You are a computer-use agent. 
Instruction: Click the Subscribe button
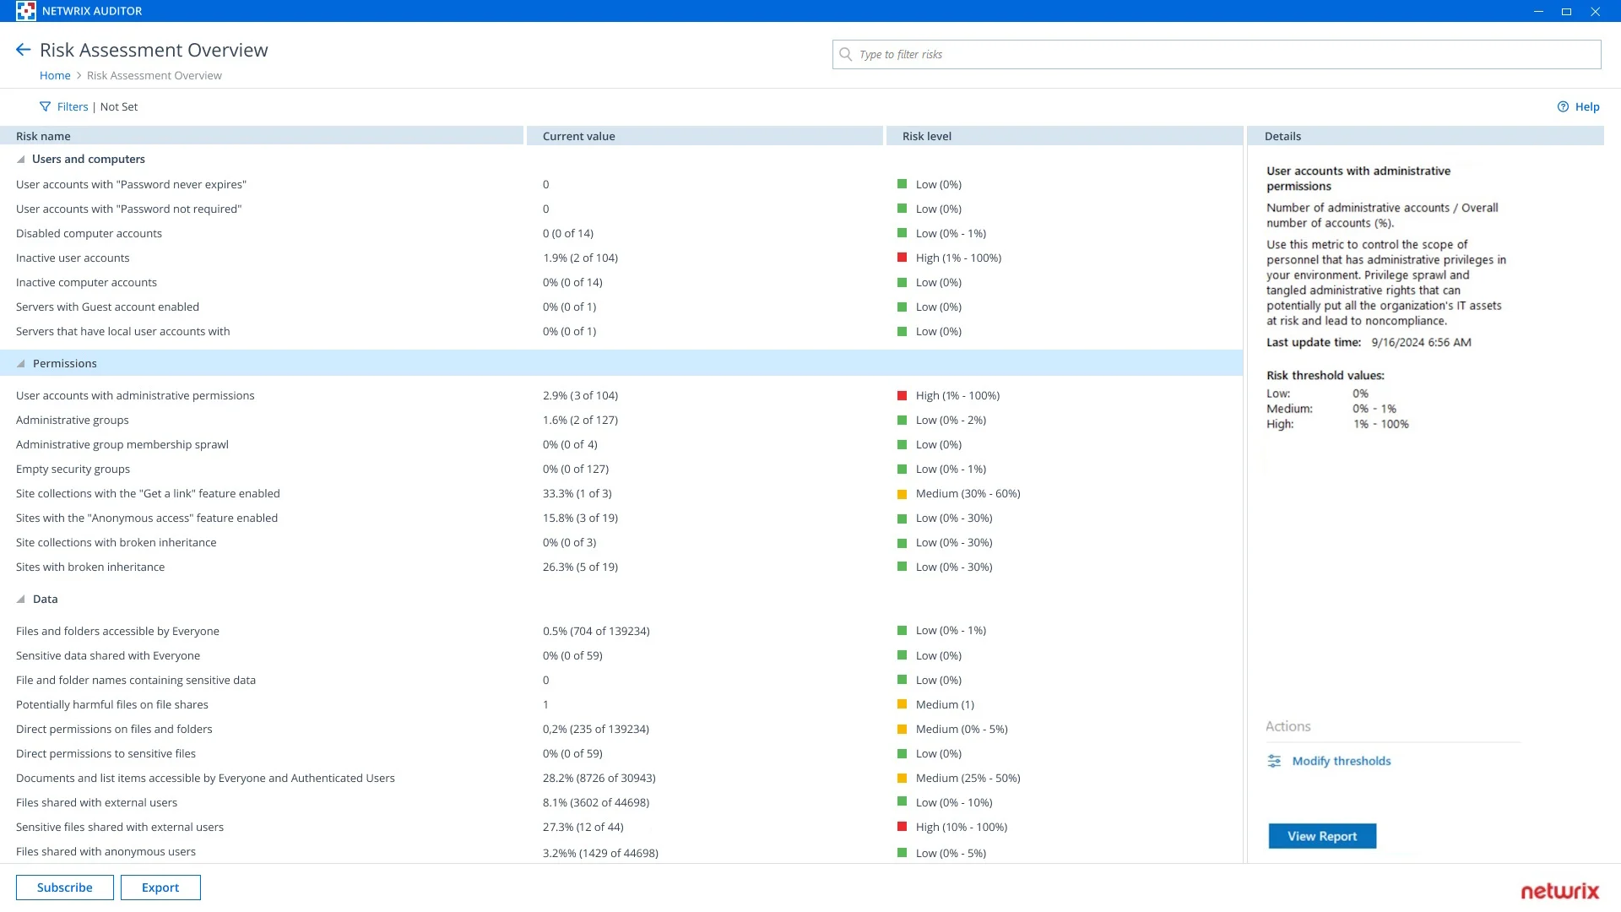click(x=65, y=888)
